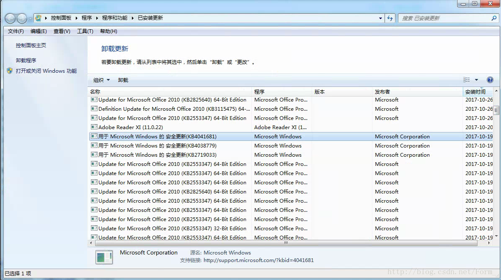Image resolution: width=501 pixels, height=280 pixels.
Task: Click the horizontal scrollbar right arrow
Action: click(x=489, y=243)
